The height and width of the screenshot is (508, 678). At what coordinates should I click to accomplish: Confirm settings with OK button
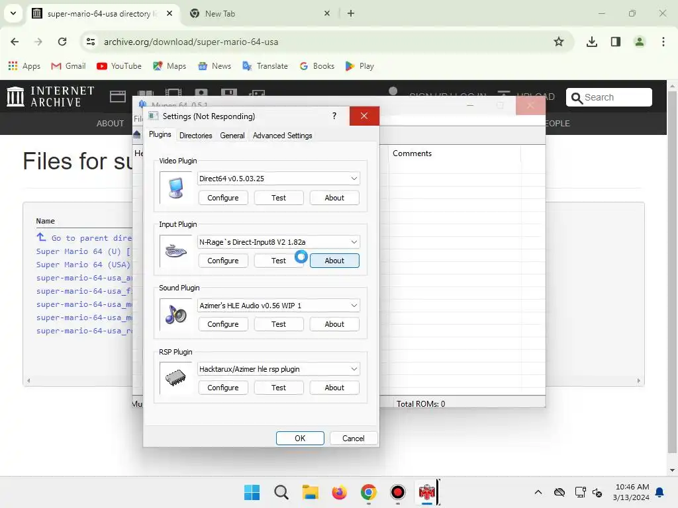click(300, 439)
